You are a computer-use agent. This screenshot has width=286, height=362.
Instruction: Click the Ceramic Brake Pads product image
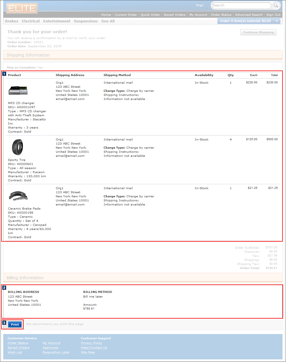(x=18, y=196)
